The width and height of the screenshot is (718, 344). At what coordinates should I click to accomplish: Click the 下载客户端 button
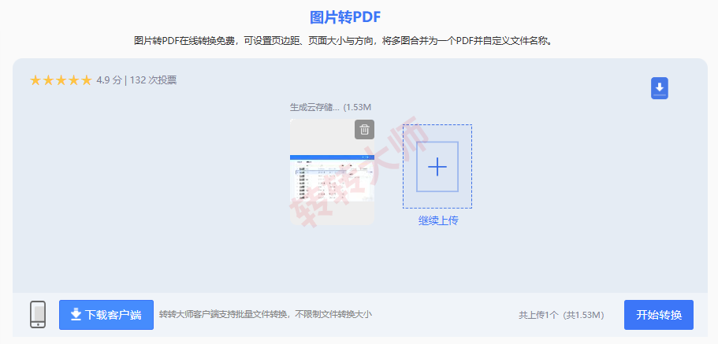(106, 315)
